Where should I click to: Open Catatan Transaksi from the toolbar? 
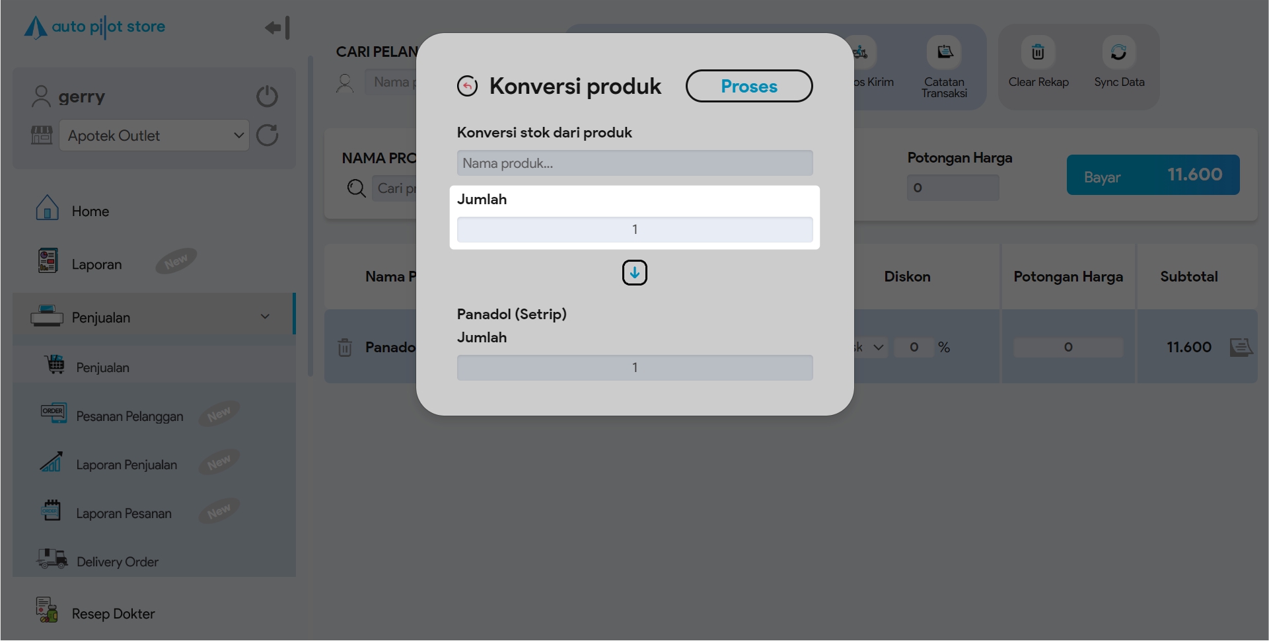(944, 53)
